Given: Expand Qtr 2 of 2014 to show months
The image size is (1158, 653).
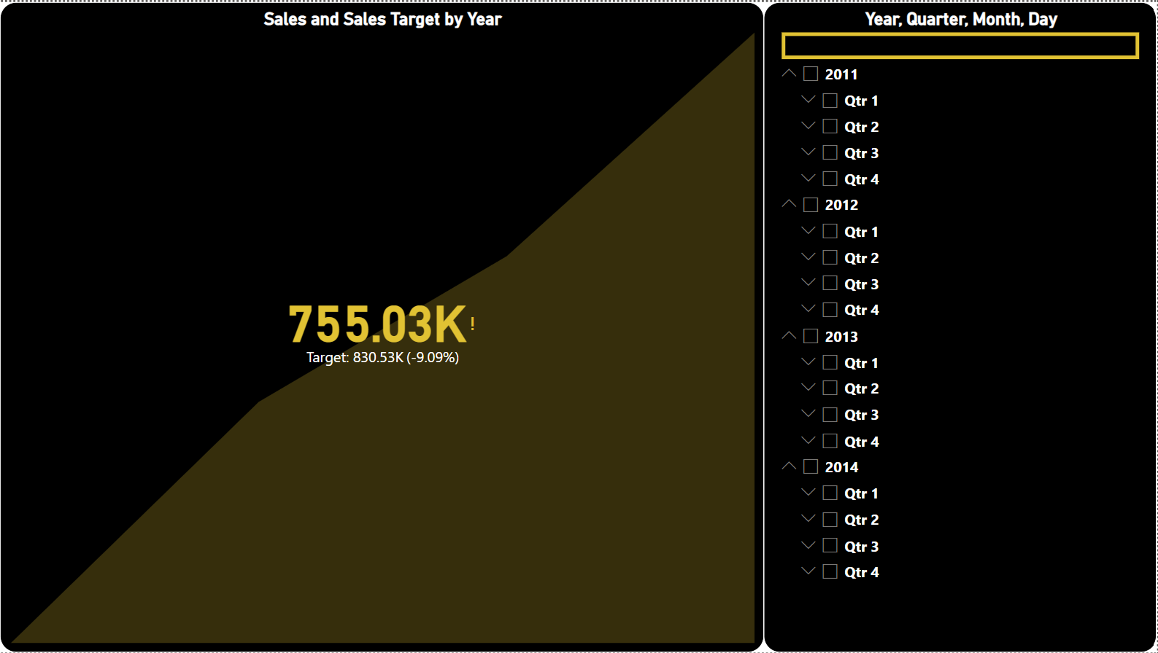Looking at the screenshot, I should [x=808, y=518].
